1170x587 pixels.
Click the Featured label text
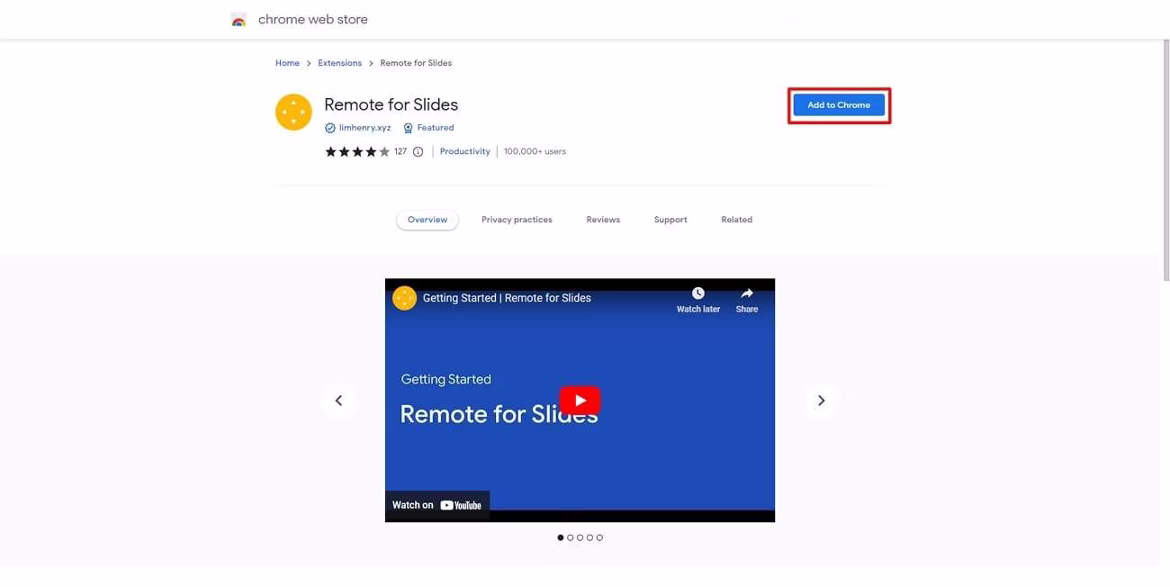[x=436, y=128]
